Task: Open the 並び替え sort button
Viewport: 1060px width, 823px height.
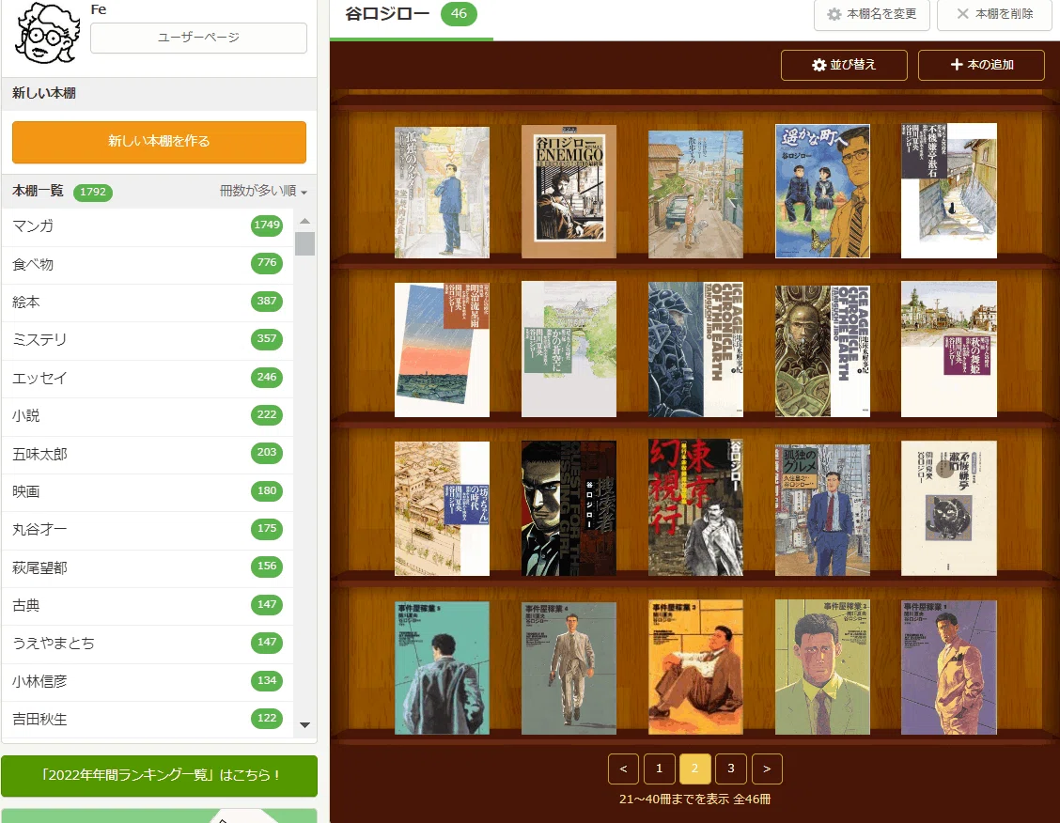Action: [x=844, y=65]
